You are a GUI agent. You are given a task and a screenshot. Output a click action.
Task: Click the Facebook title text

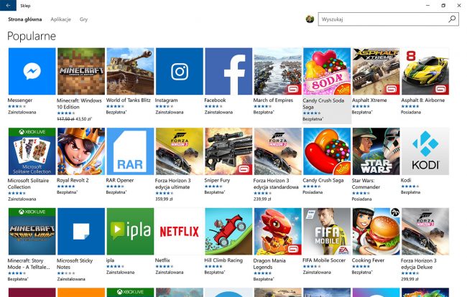coord(215,100)
